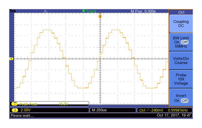Click the channel 1 ground reference marker
Viewport: 202px width, 128px height.
tap(11, 59)
